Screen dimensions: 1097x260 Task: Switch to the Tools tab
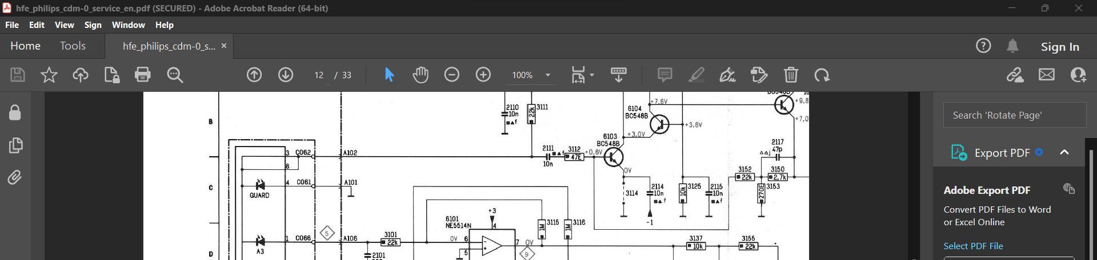tap(73, 46)
